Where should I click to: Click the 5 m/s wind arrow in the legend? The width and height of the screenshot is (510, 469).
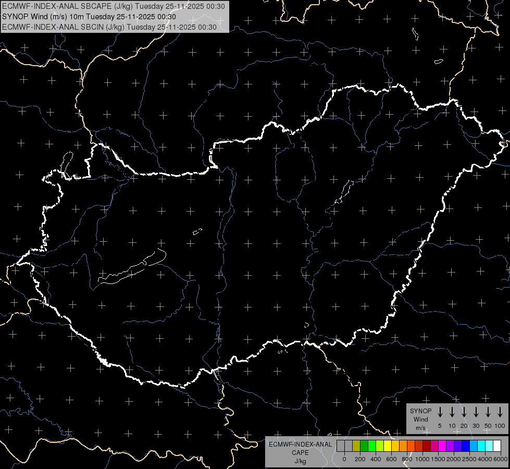[x=440, y=412]
